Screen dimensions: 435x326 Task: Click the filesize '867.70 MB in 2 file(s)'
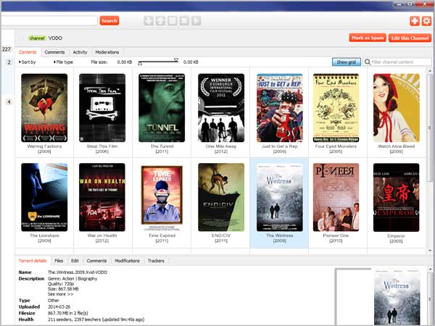(68, 313)
